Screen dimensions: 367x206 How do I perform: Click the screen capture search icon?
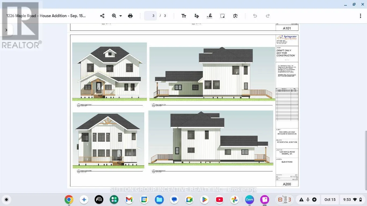coord(235,16)
